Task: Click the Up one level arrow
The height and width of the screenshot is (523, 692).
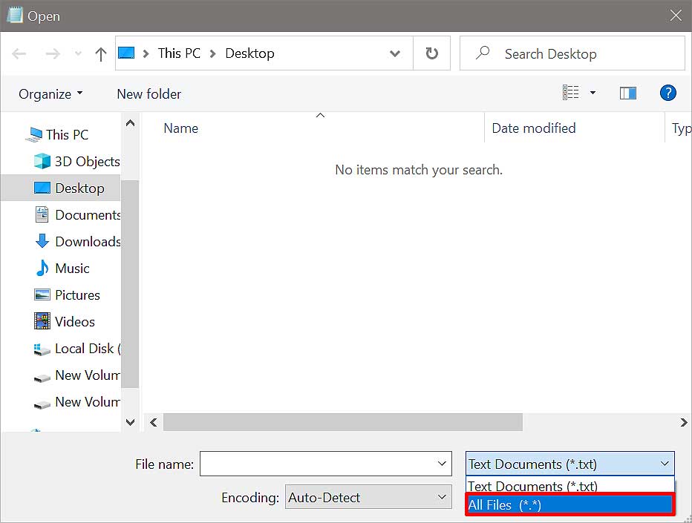Action: [x=101, y=54]
